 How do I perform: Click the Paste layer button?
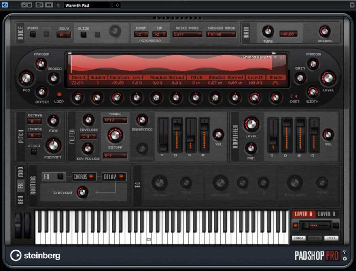315,238
